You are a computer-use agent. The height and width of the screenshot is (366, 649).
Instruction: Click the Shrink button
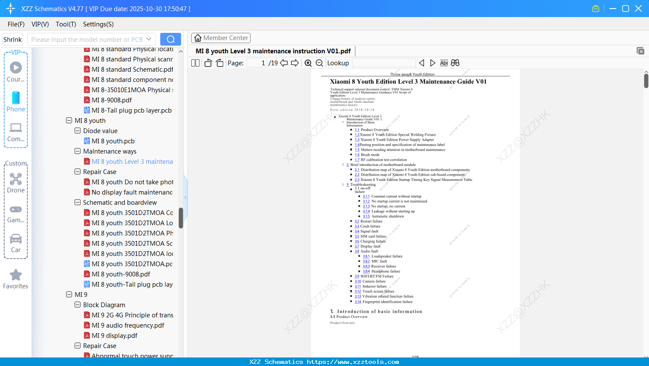click(13, 39)
